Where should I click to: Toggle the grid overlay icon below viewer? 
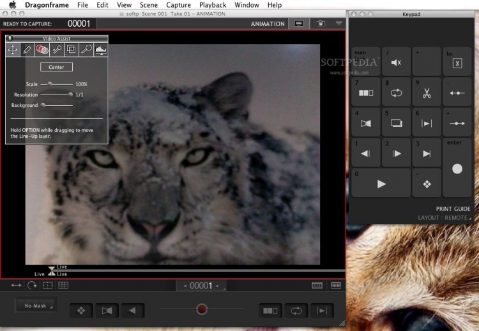pyautogui.click(x=63, y=285)
